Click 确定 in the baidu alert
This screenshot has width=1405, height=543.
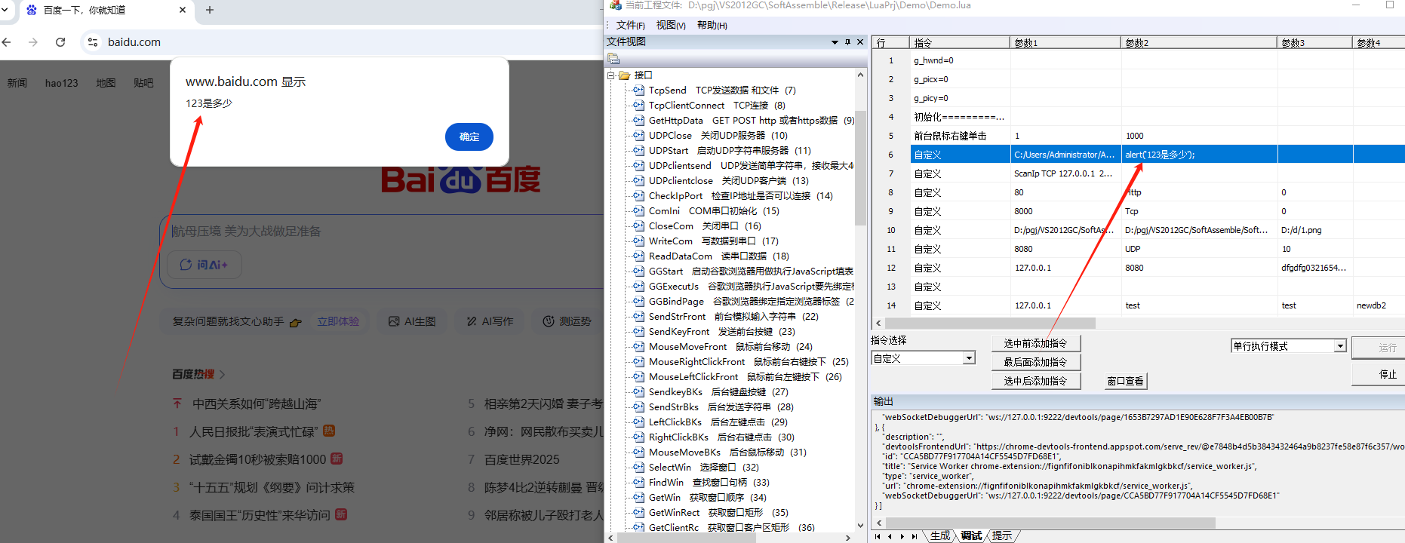[x=469, y=137]
